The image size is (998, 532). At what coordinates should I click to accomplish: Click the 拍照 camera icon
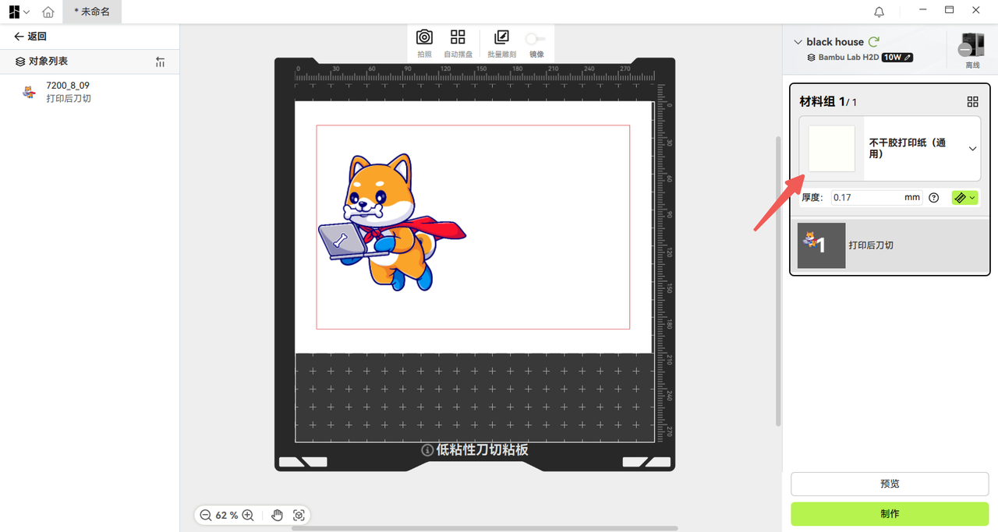(424, 37)
